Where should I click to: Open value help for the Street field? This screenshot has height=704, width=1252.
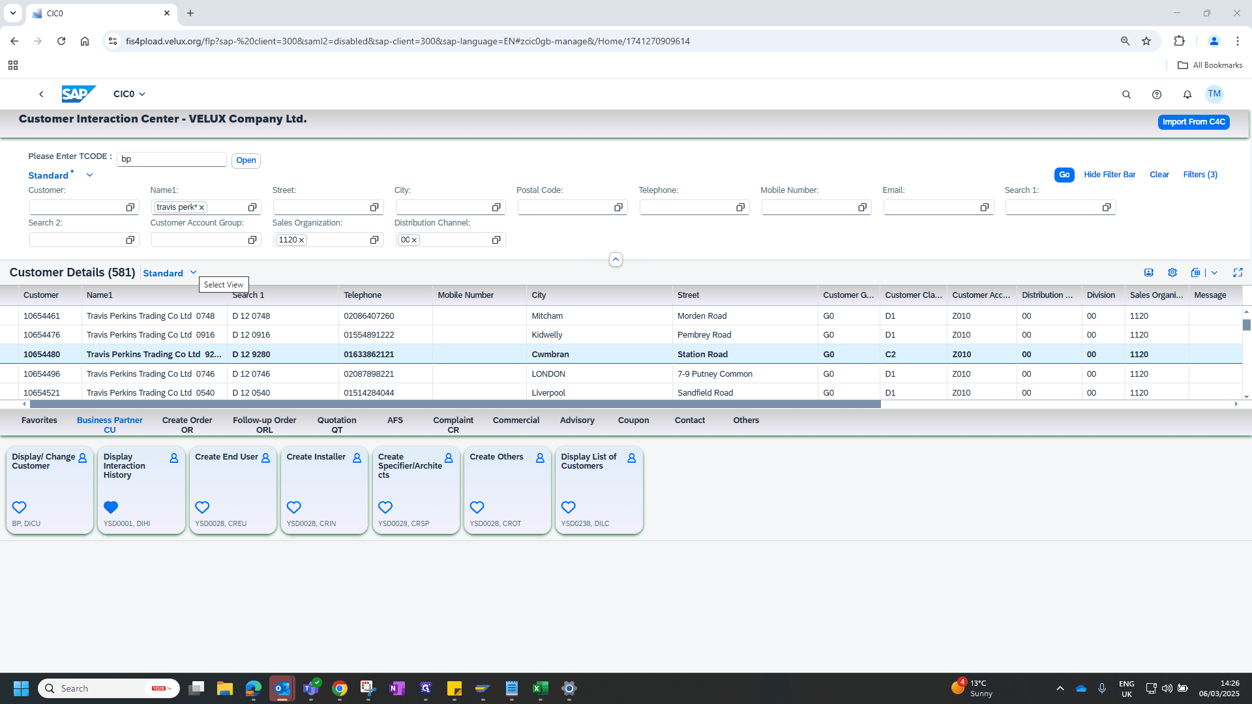[x=374, y=207]
